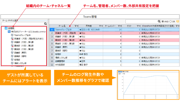Select 営業部（大阪）/第3課 cell in table row 5
The height and width of the screenshot is (102, 180).
point(67,44)
